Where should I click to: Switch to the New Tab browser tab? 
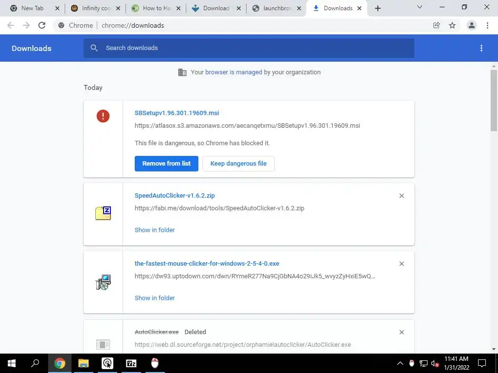(x=32, y=8)
